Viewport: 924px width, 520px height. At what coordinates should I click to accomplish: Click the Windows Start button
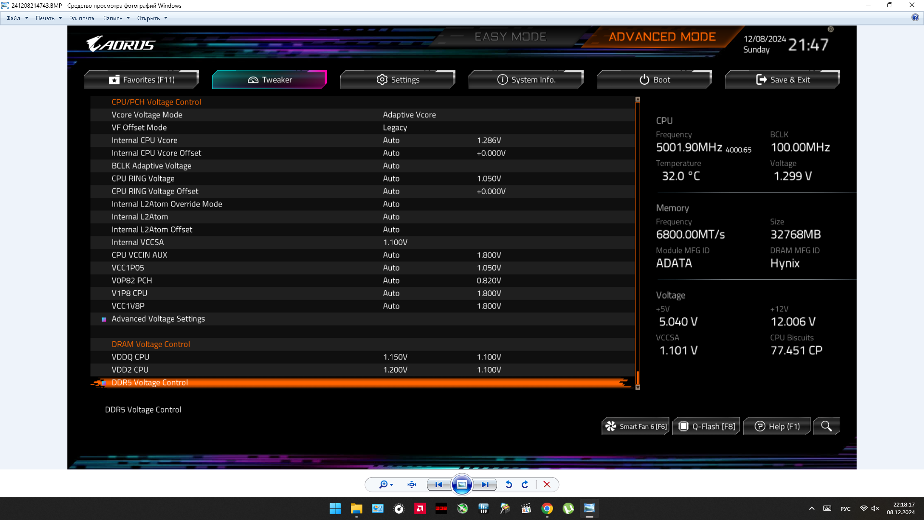point(335,508)
